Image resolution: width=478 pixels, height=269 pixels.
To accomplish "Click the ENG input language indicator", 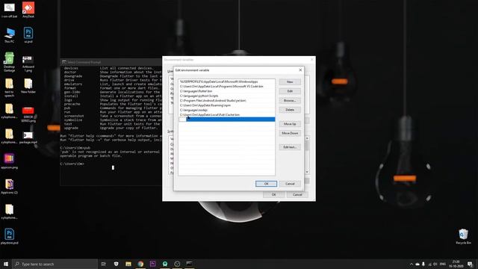I will click(443, 264).
